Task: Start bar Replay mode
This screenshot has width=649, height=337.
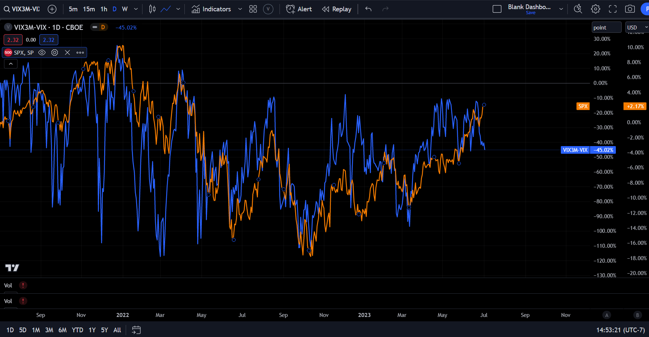Action: (x=337, y=9)
